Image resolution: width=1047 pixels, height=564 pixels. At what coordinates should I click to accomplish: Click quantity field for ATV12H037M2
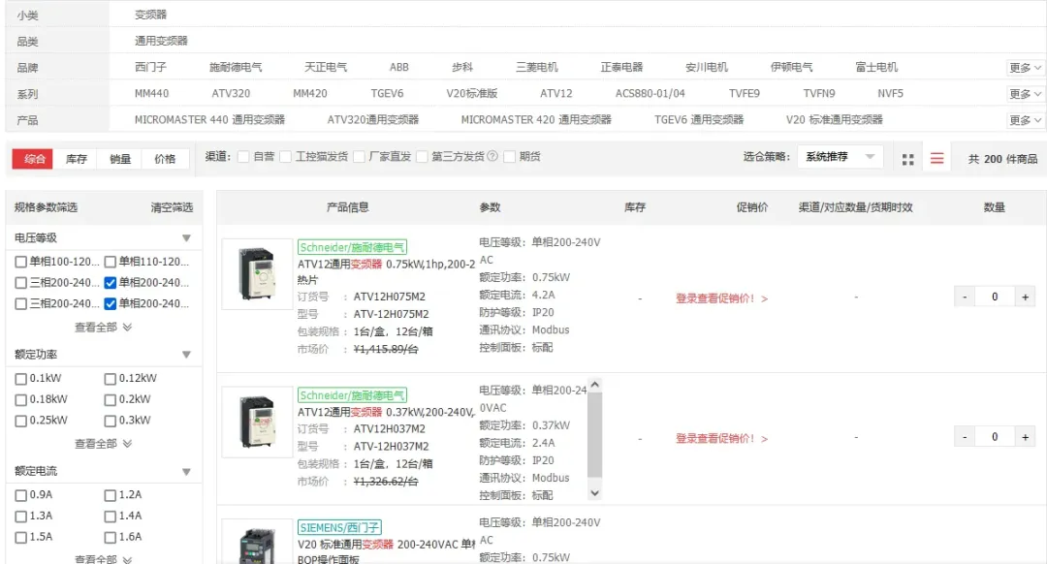[995, 437]
